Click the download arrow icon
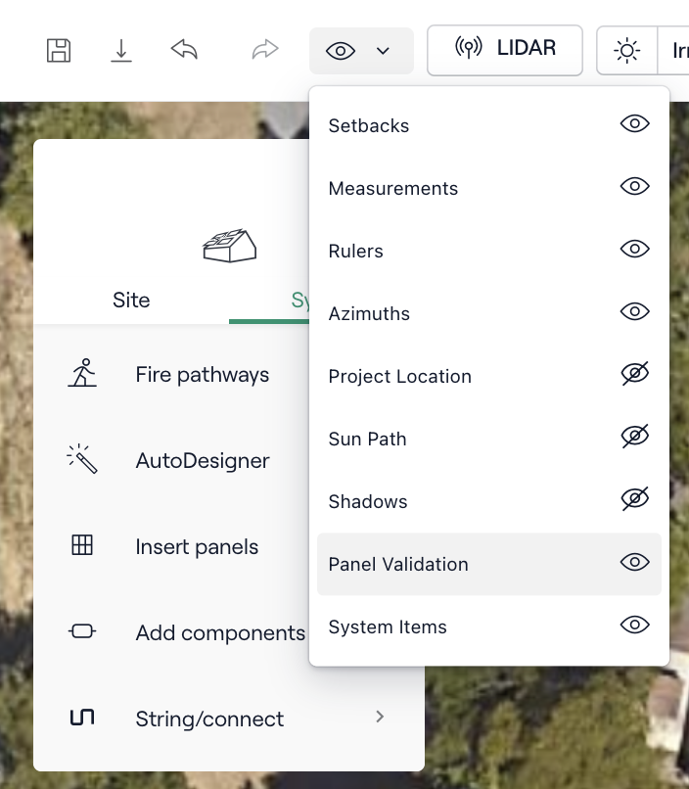Image resolution: width=689 pixels, height=789 pixels. (121, 51)
